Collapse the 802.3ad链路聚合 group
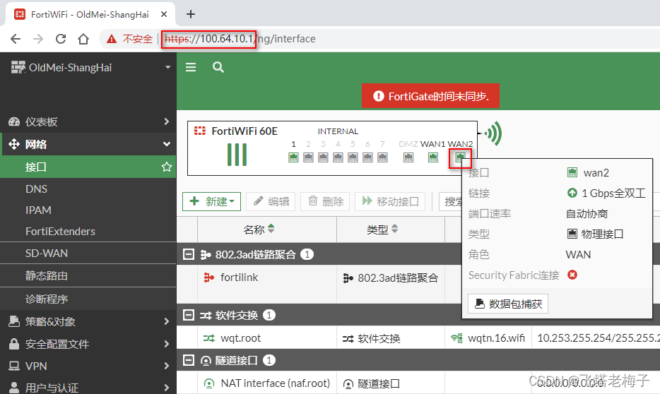 pos(189,254)
